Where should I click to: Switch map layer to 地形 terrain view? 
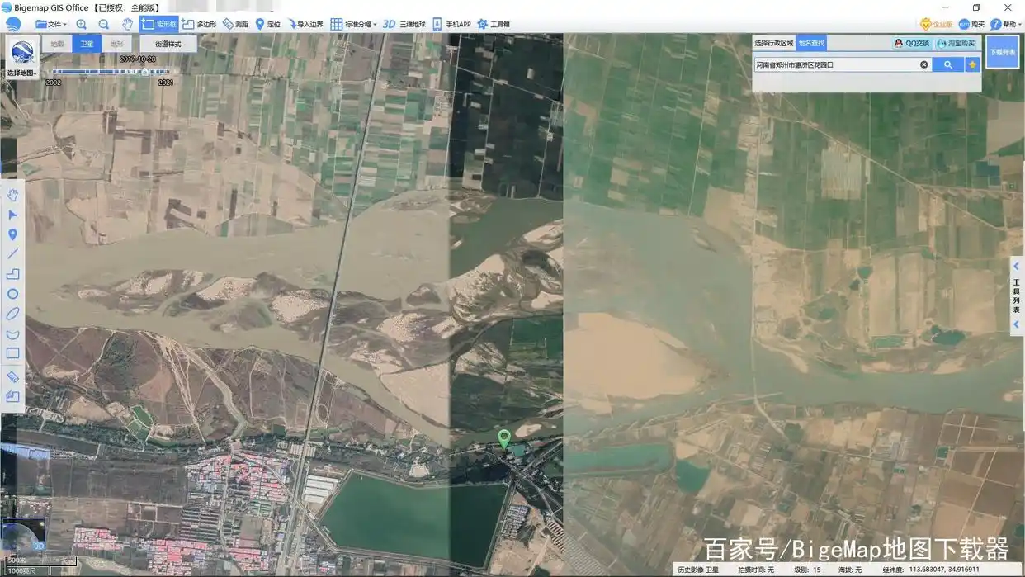pos(116,44)
